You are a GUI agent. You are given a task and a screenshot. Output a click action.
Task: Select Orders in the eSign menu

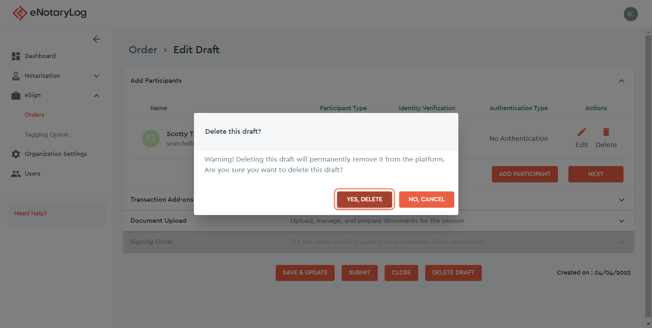35,115
